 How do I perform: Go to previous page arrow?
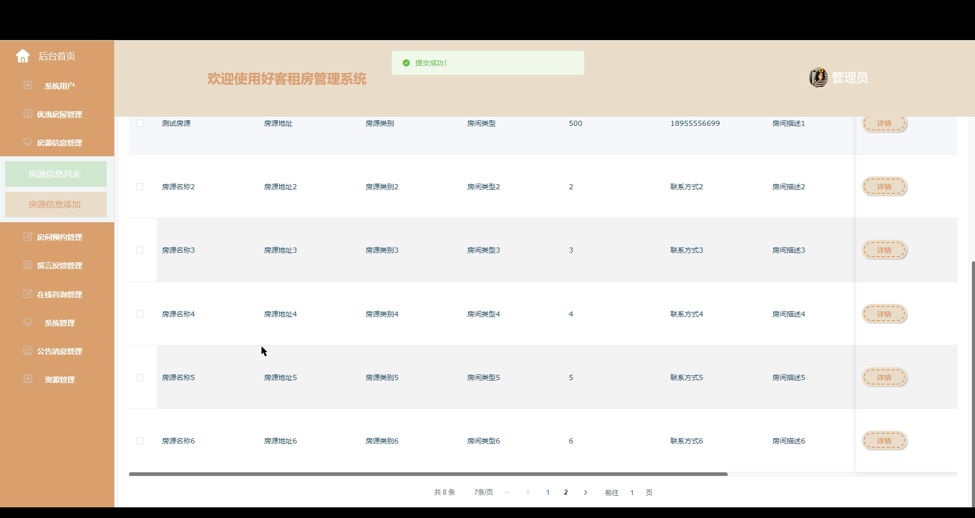[528, 492]
